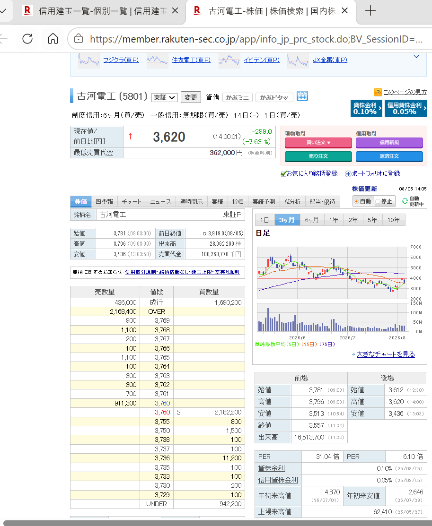
Task: Click the browser address bar URL
Action: pyautogui.click(x=256, y=39)
